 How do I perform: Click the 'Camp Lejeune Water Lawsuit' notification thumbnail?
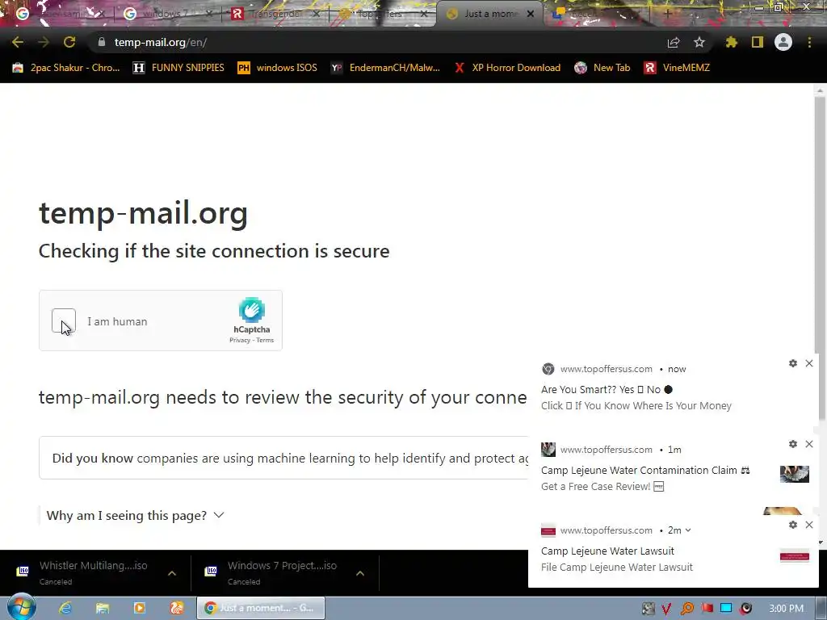pyautogui.click(x=795, y=555)
